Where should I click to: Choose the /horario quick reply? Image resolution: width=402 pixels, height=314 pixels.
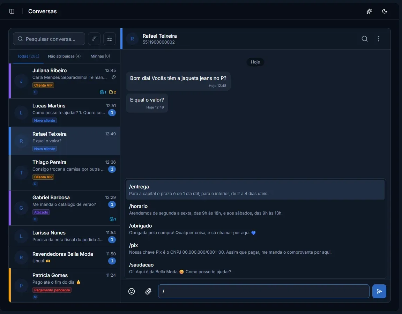pyautogui.click(x=255, y=209)
